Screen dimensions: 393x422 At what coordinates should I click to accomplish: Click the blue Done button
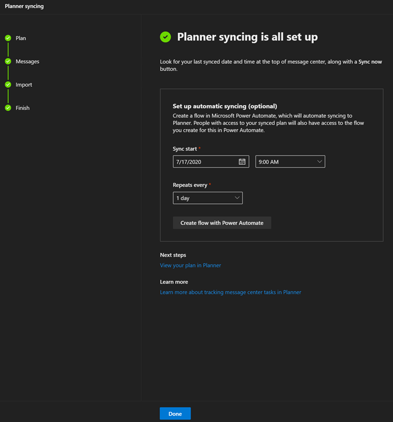pyautogui.click(x=175, y=414)
